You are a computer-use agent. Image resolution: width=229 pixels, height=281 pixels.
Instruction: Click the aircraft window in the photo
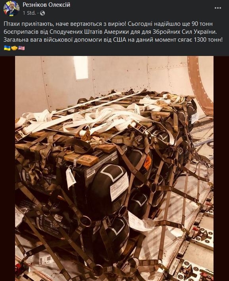(x=81, y=68)
